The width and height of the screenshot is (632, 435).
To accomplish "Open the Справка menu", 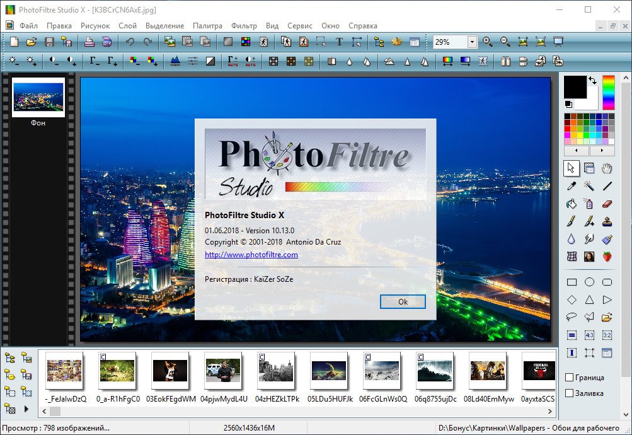I will 363,26.
